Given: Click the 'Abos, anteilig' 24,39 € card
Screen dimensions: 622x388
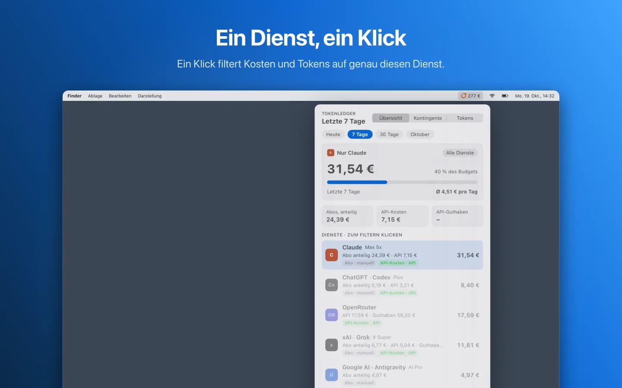Looking at the screenshot, I should (x=347, y=216).
